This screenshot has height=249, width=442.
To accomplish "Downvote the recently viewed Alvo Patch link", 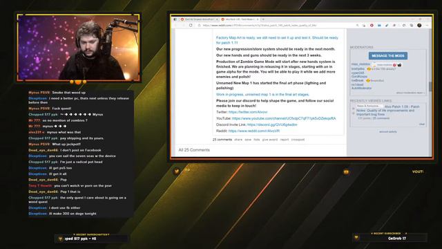I will click(x=353, y=113).
